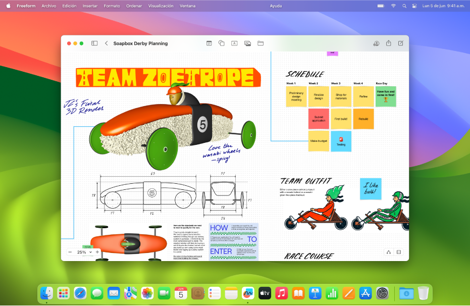Open the shapes library in the toolbar
470x306 pixels.
pos(221,43)
